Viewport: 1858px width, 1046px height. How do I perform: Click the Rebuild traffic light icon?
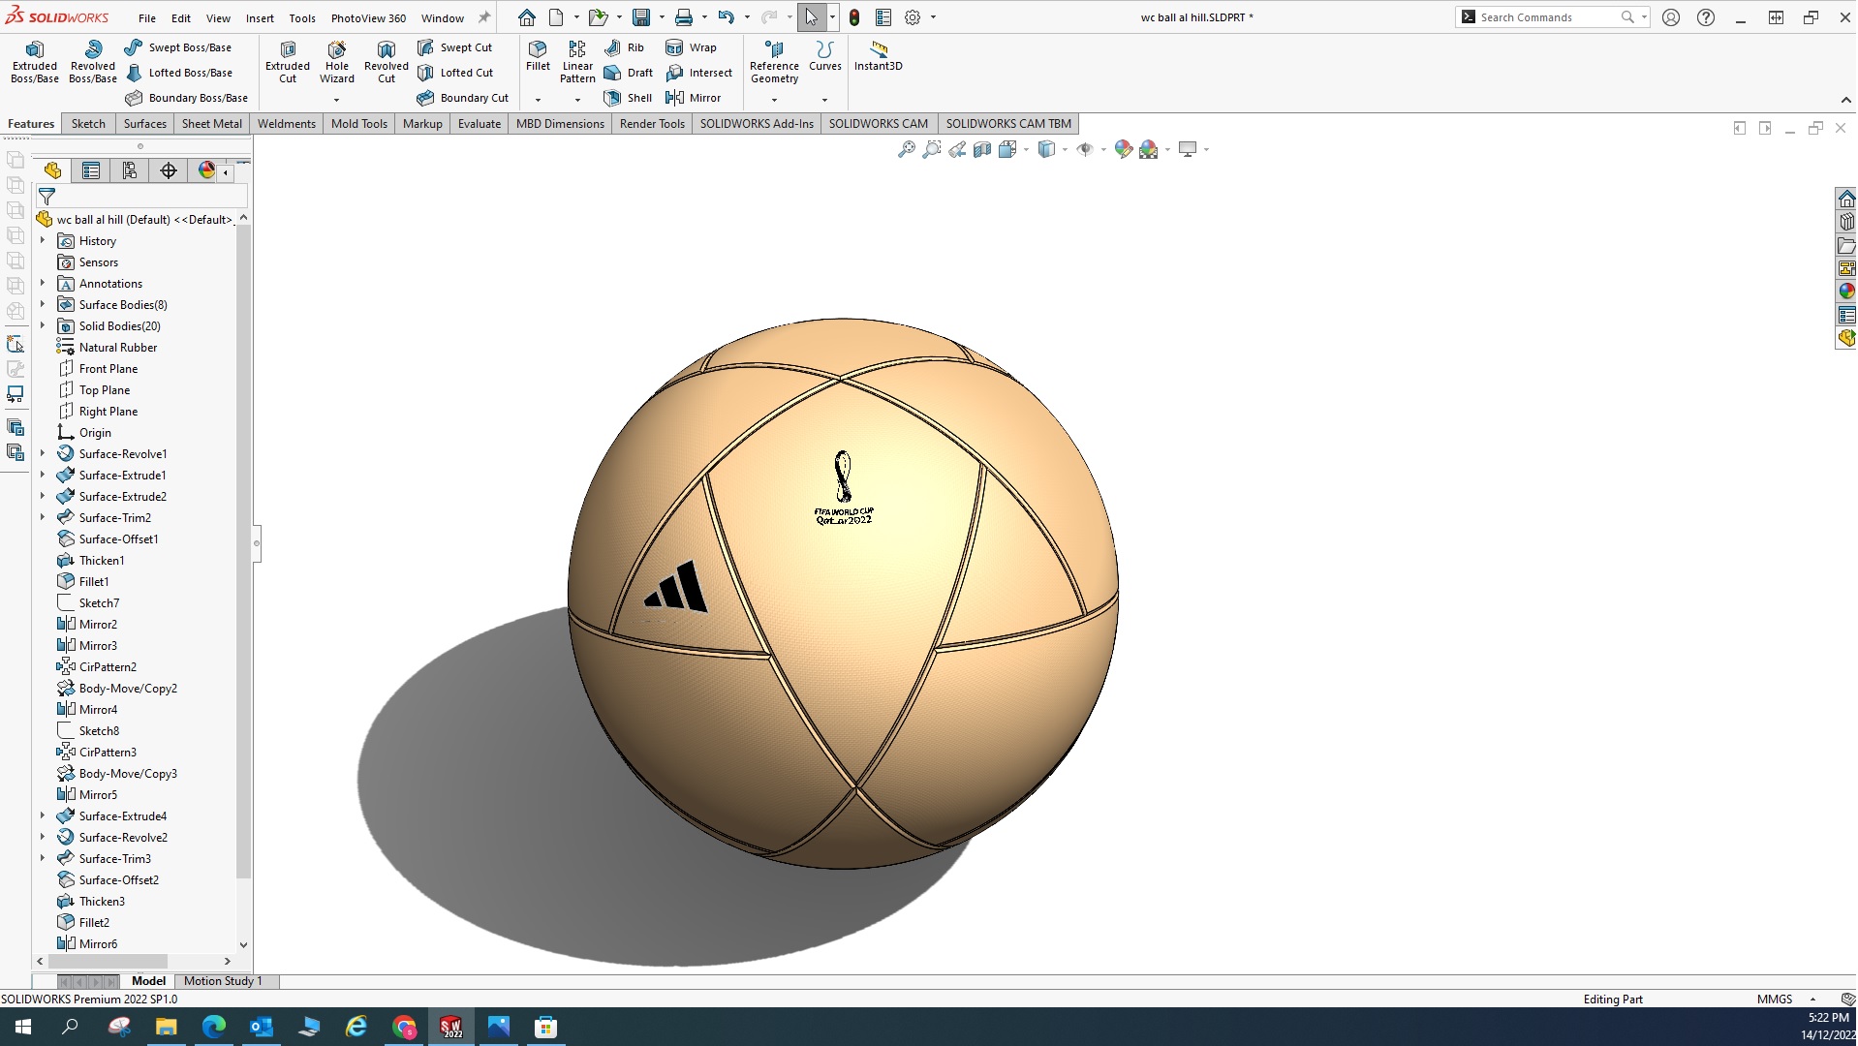(854, 17)
